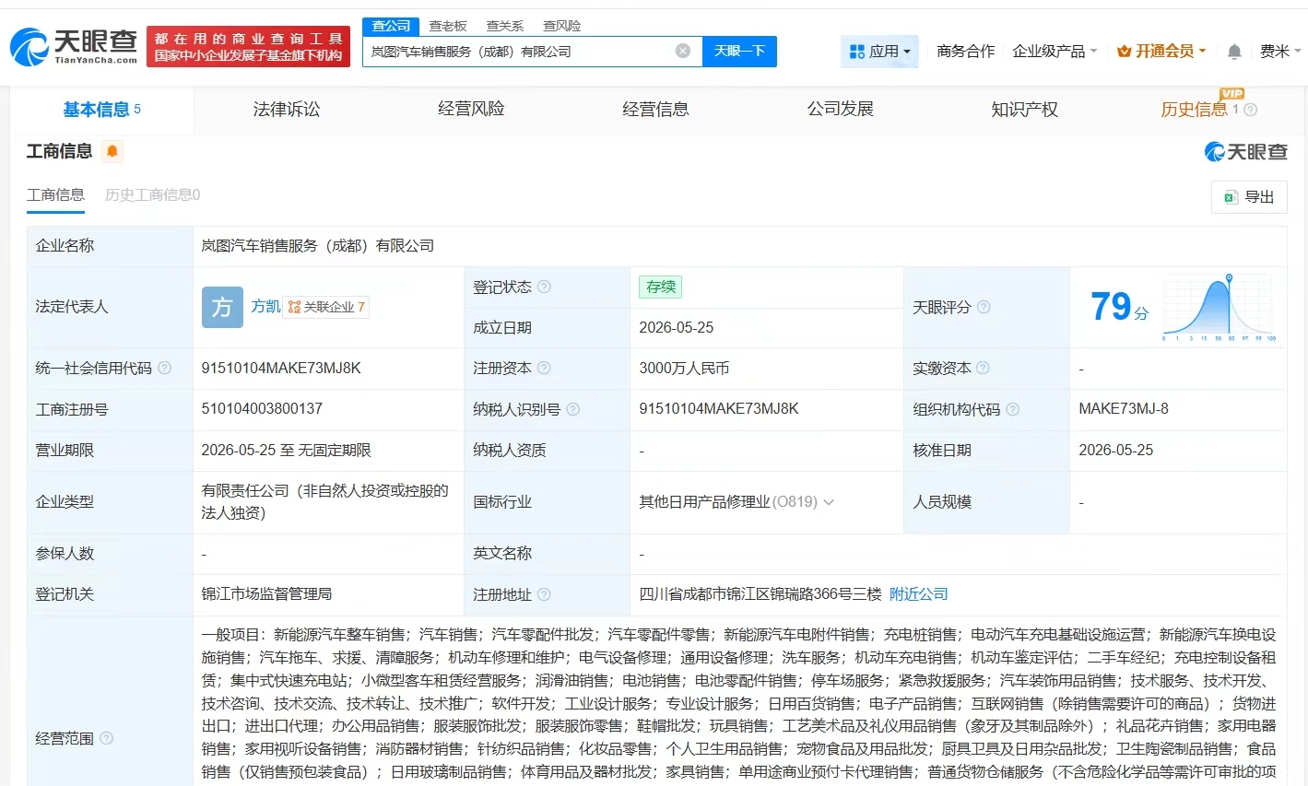1308x786 pixels.
Task: Click help icon next to 纳税人识别号
Action: click(572, 409)
